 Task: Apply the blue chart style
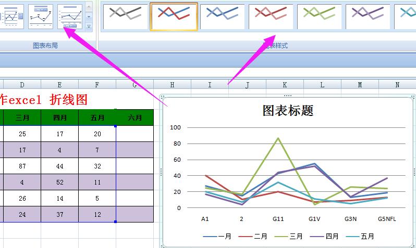[222, 17]
